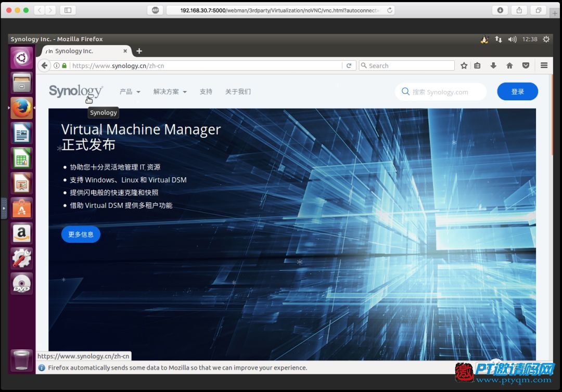The image size is (562, 392).
Task: Open Firefox hamburger menu
Action: pyautogui.click(x=544, y=65)
